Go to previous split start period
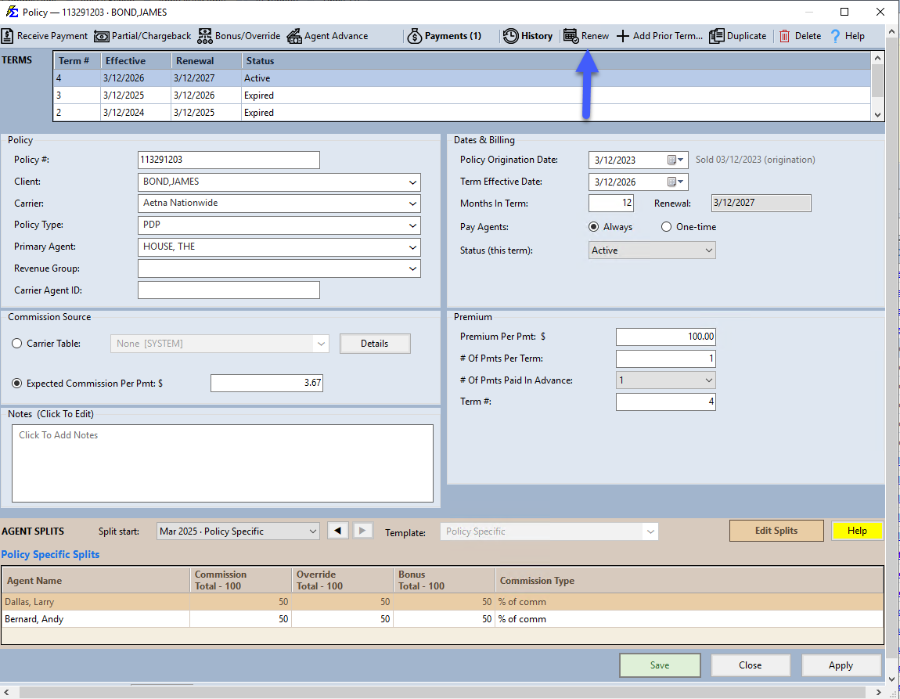Viewport: 900px width, 699px height. coord(338,531)
